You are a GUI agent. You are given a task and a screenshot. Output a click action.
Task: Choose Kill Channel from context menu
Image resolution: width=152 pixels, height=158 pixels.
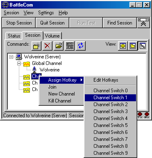pyautogui.click(x=61, y=101)
